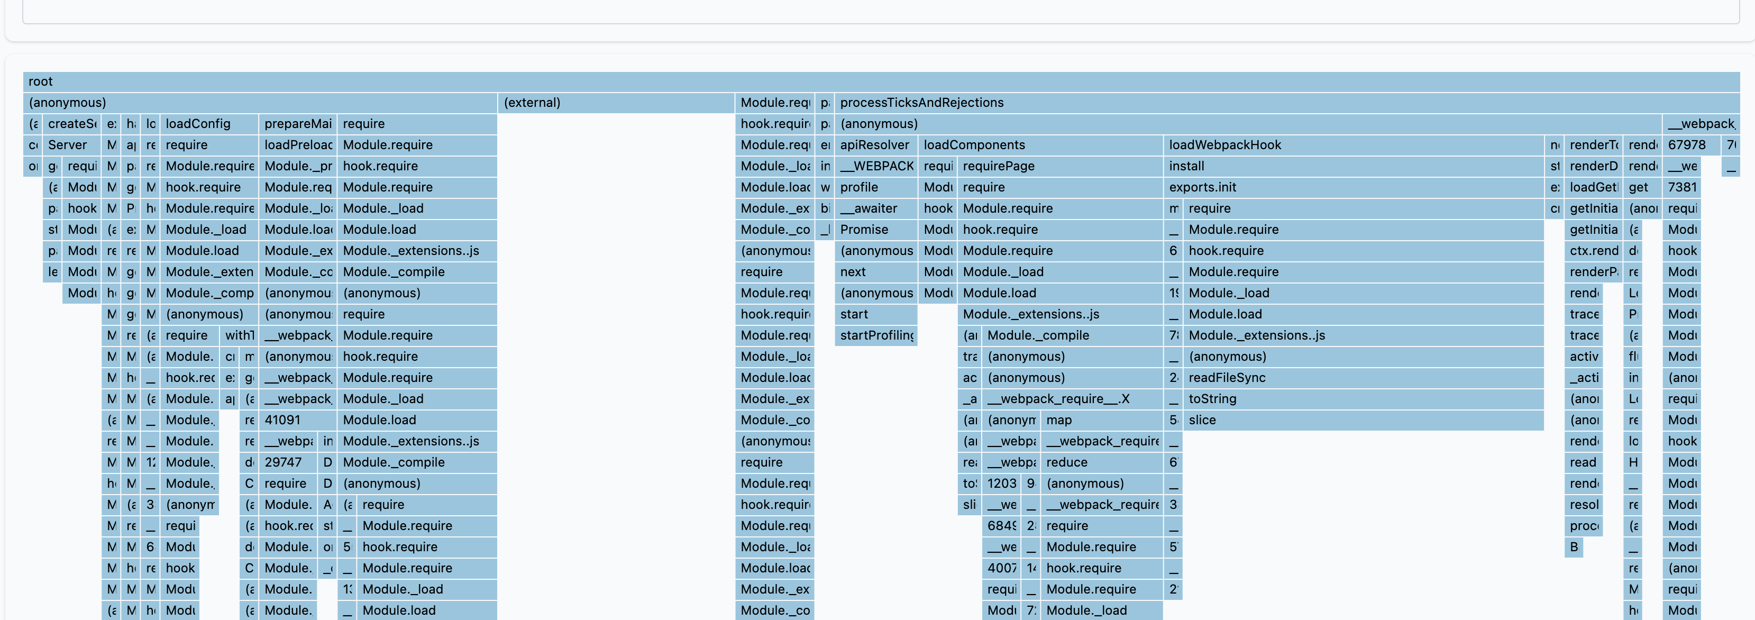The width and height of the screenshot is (1755, 620).
Task: Click the startProfiling frame
Action: [876, 335]
